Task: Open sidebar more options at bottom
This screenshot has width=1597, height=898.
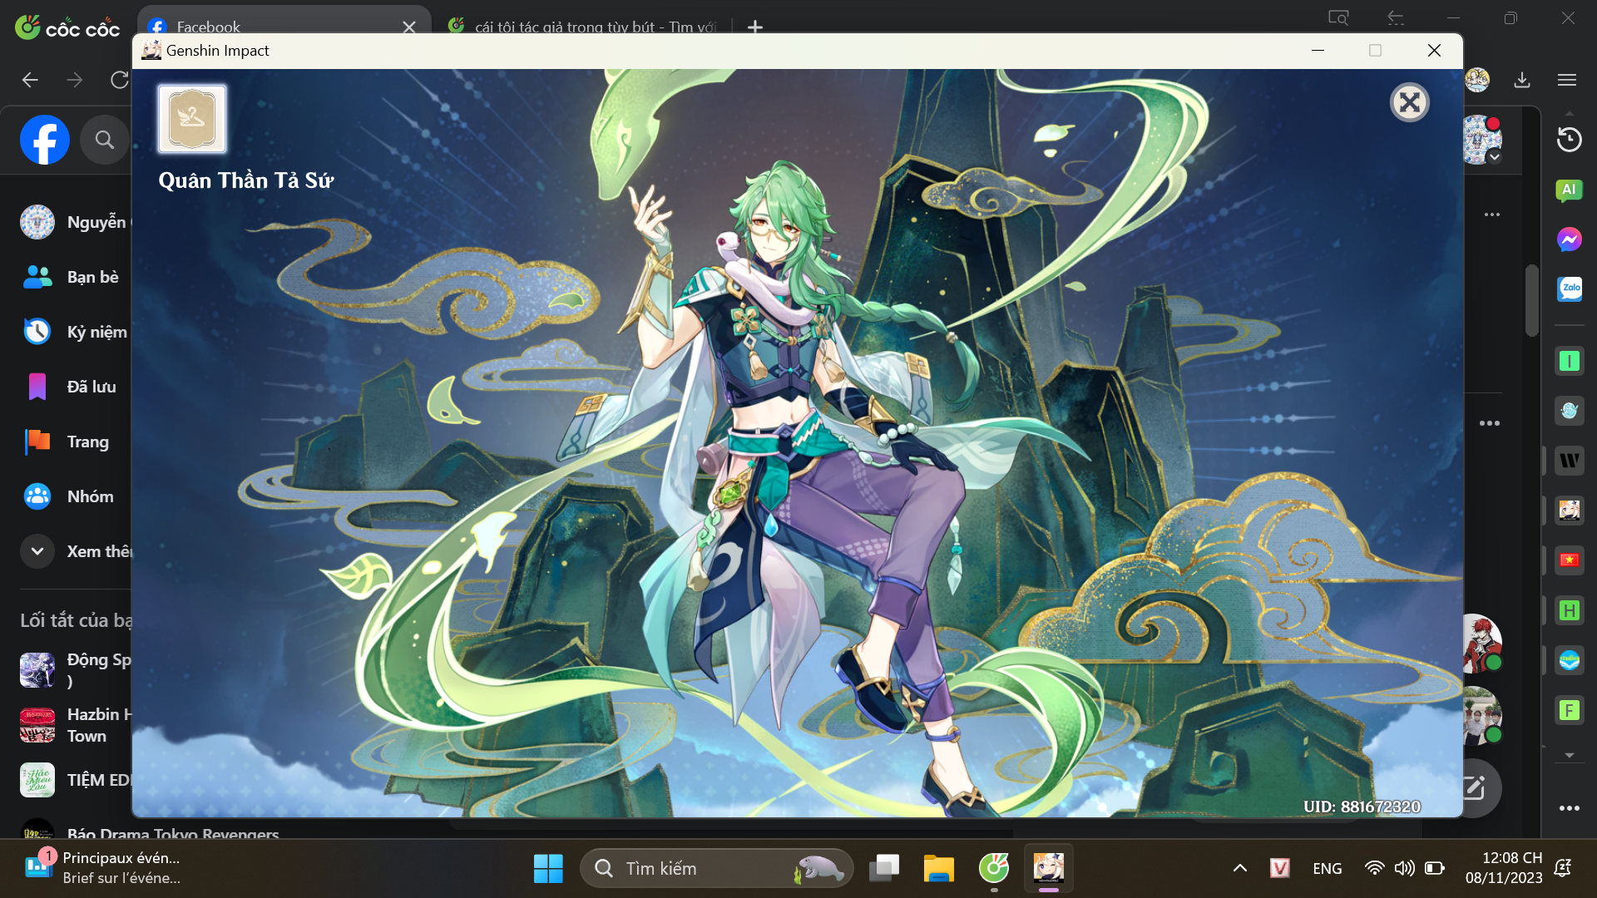Action: pos(1569,808)
